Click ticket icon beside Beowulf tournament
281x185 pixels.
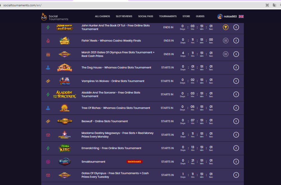[48, 121]
